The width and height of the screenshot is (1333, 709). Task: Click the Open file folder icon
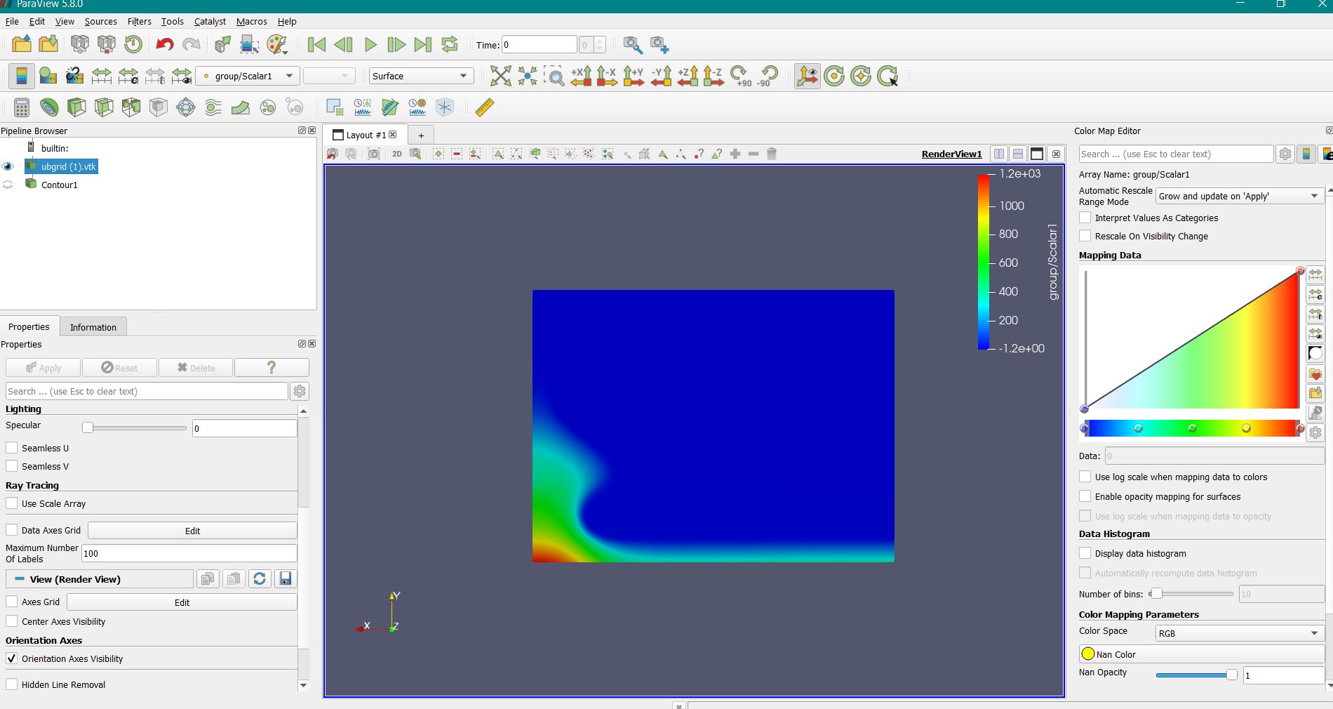coord(22,45)
